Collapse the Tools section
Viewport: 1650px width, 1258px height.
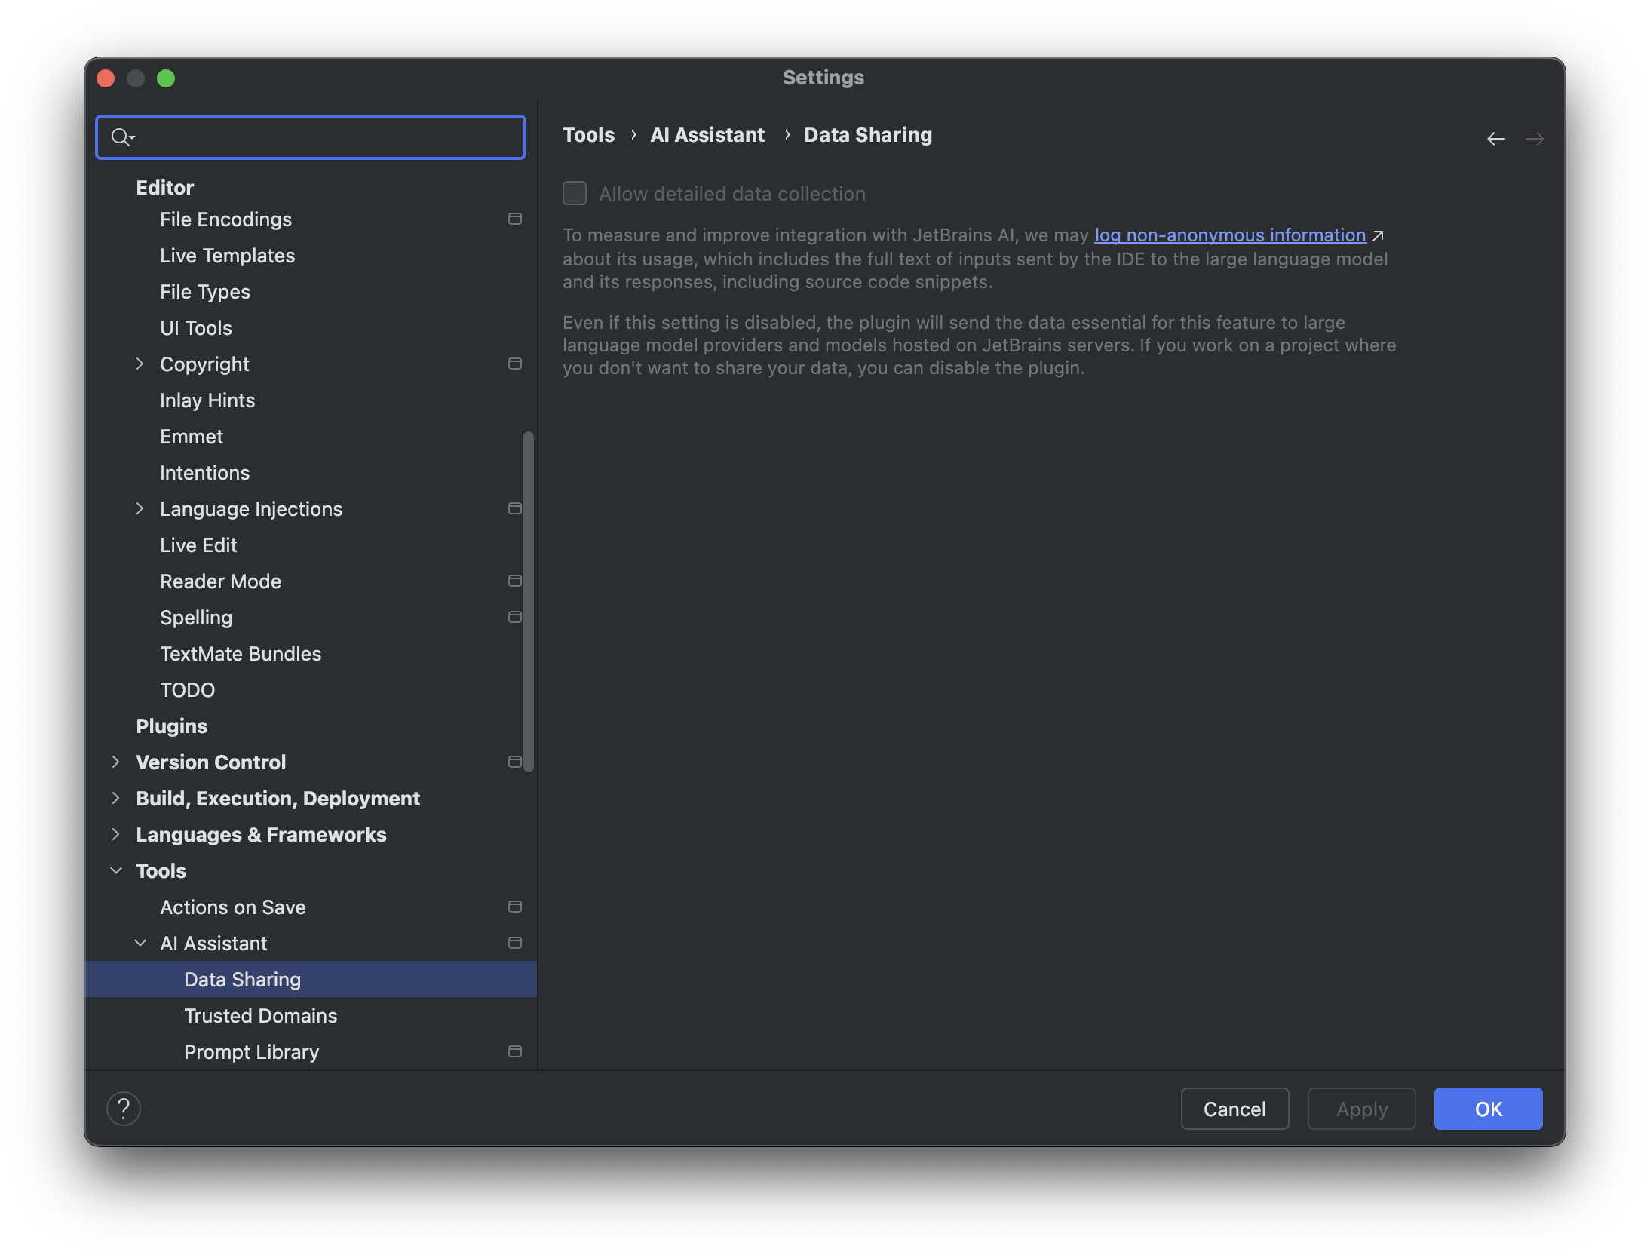tap(116, 871)
